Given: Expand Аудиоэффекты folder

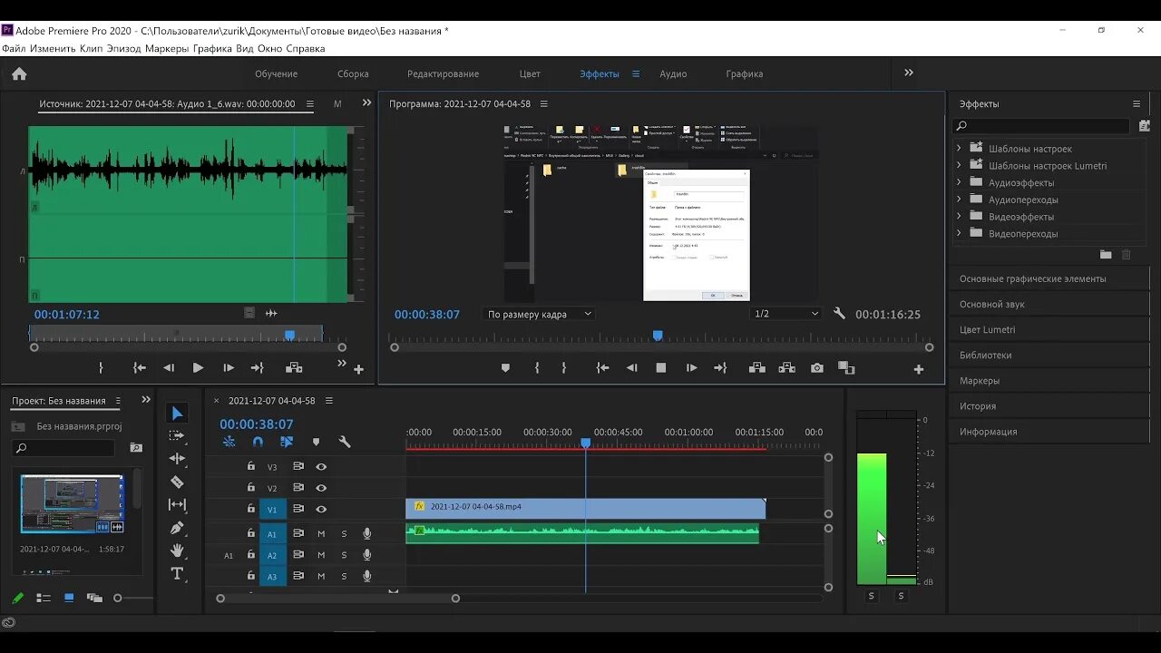Looking at the screenshot, I should tap(959, 182).
